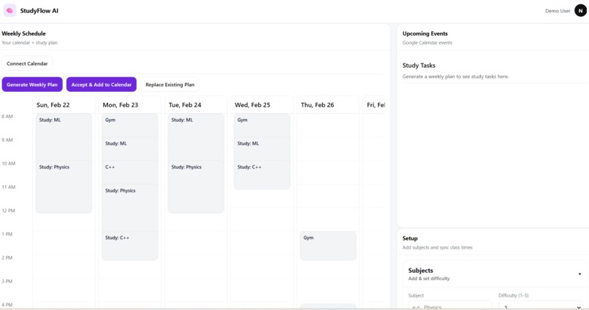
Task: Collapse the Subjects section arrow
Action: (x=579, y=274)
